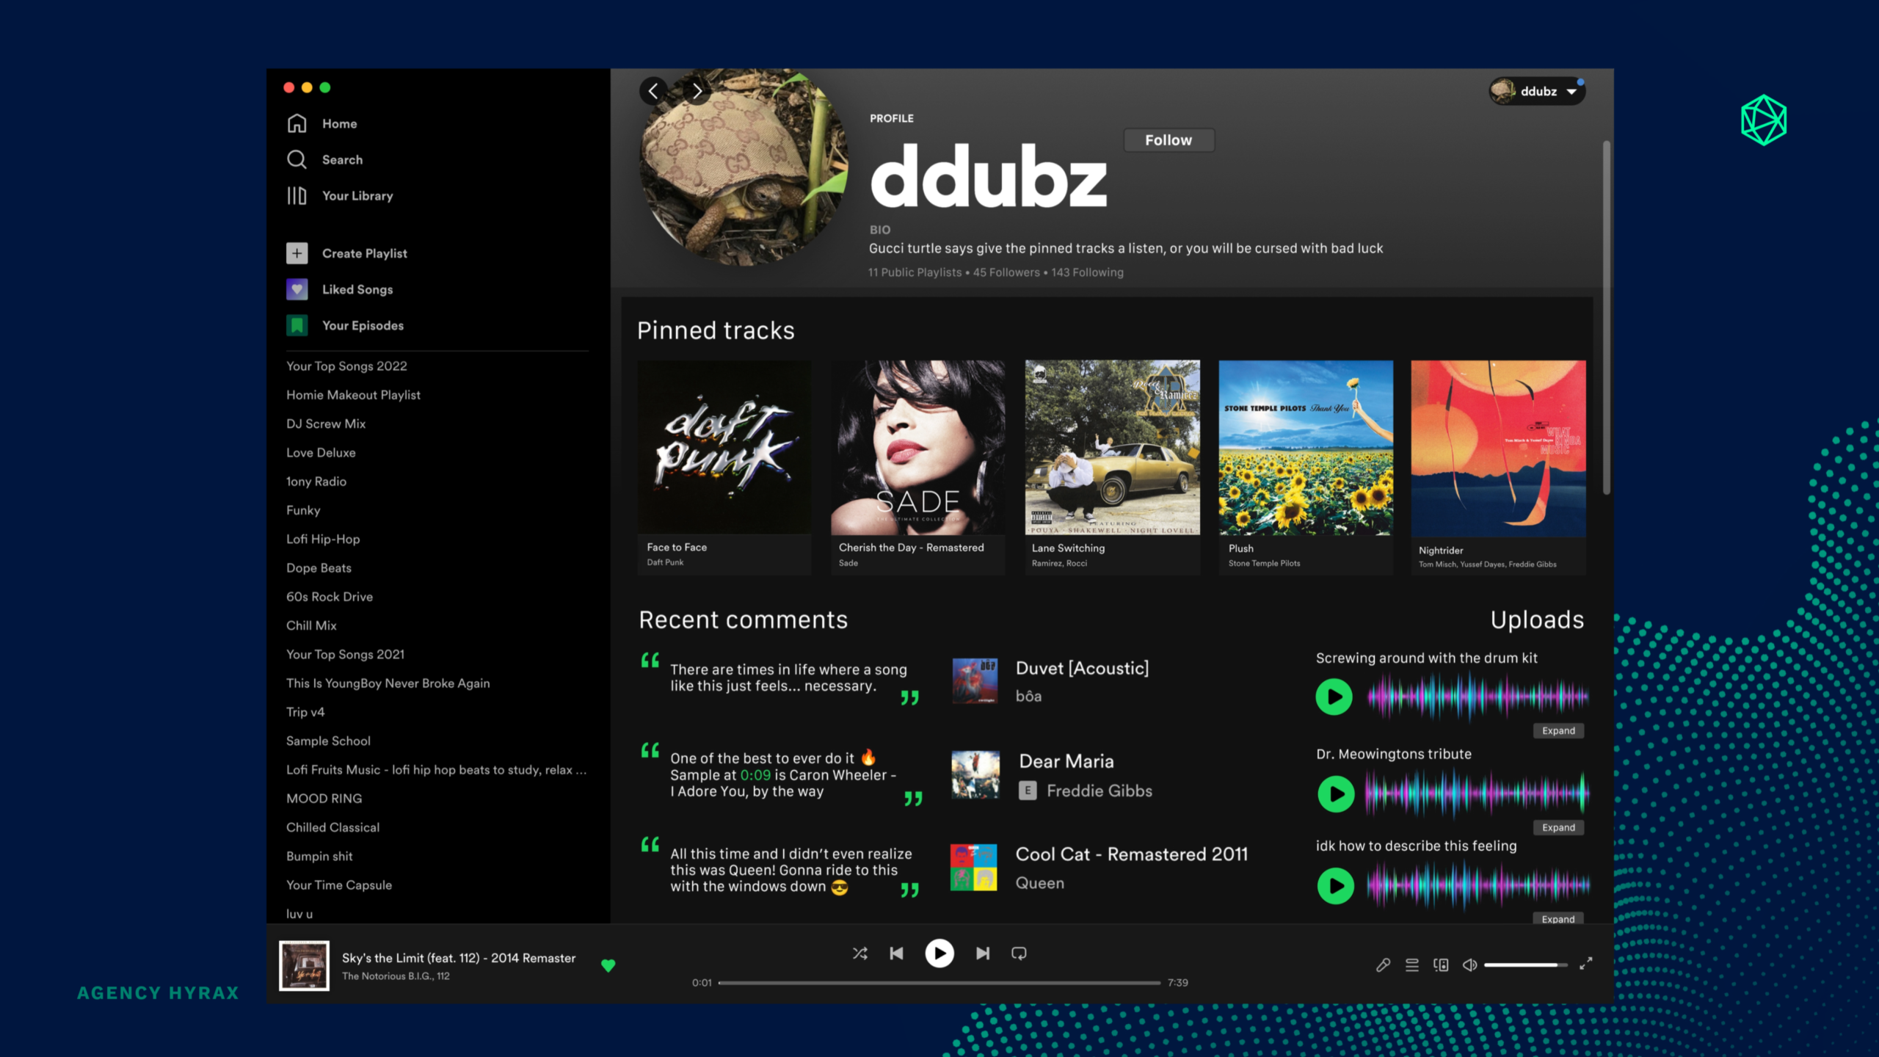Viewport: 1879px width, 1057px height.
Task: Unlike the current song via green heart
Action: coord(608,965)
